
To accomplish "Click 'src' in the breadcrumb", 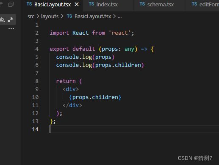I will (x=31, y=16).
